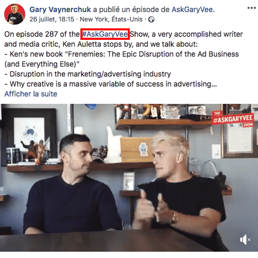Expand the post with Afficher la suite
The image size is (258, 258).
tap(31, 94)
